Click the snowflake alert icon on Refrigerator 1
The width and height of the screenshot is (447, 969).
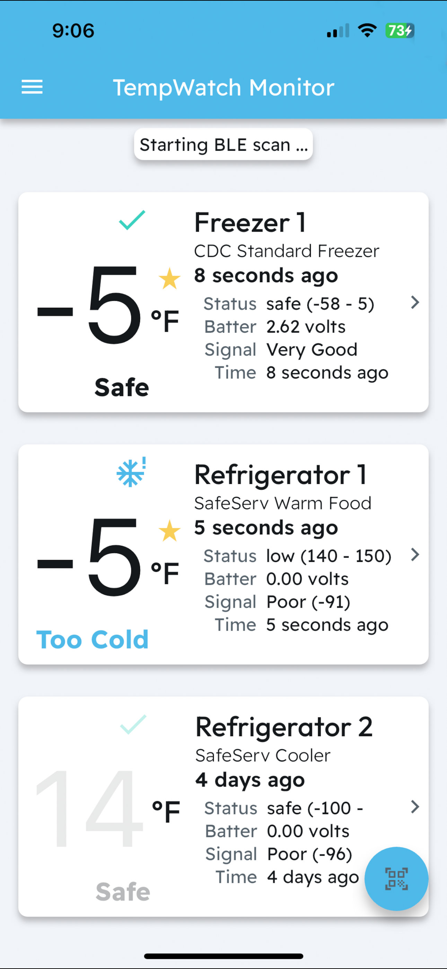131,472
